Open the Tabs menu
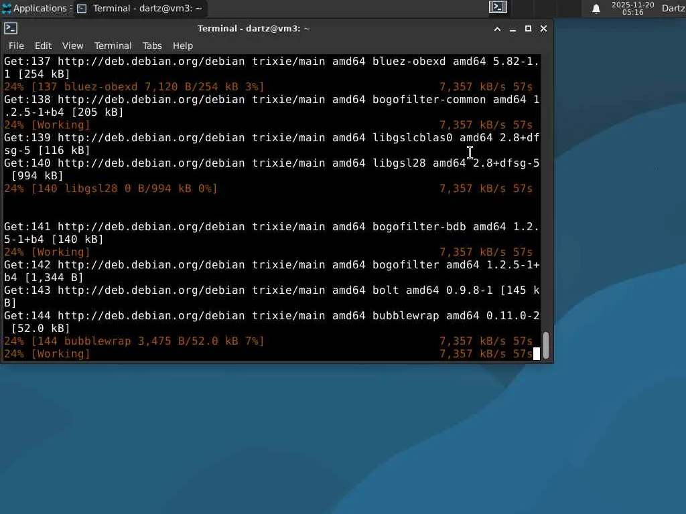 [152, 46]
